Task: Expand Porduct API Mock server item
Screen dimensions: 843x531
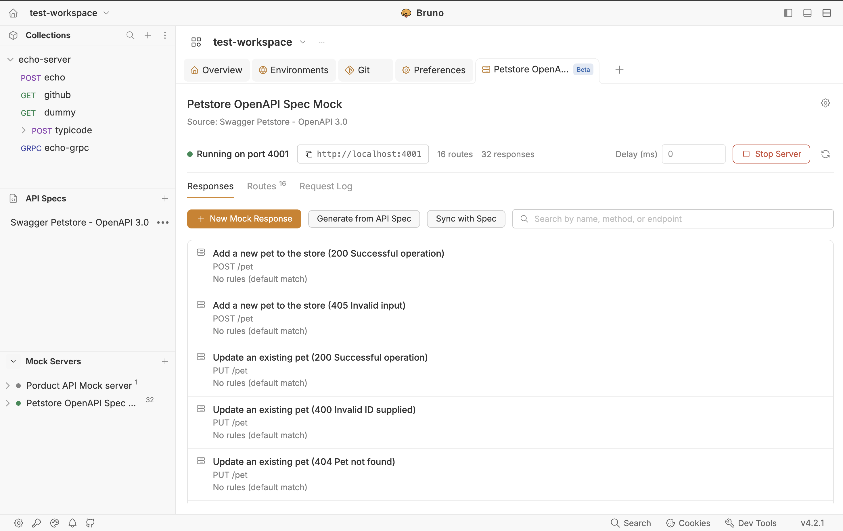Action: pyautogui.click(x=8, y=386)
